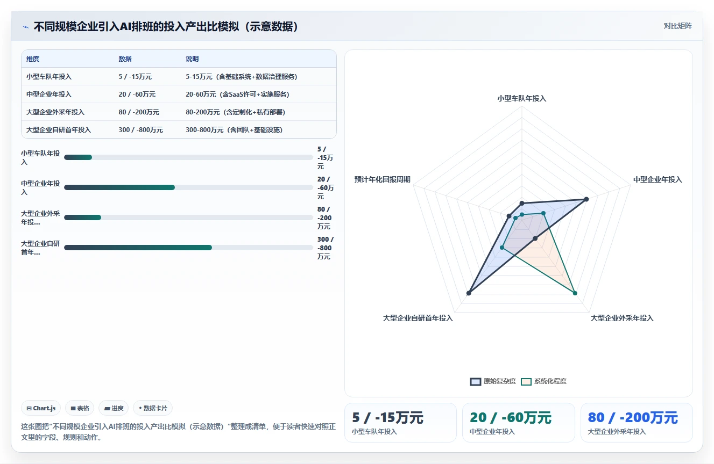The image size is (714, 464).
Task: Select table cell 小型车队年投入
Action: click(49, 77)
